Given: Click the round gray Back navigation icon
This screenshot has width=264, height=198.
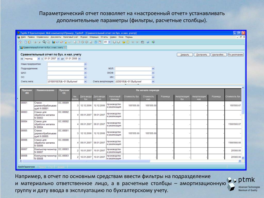Looking at the screenshot, I should tap(114, 42).
